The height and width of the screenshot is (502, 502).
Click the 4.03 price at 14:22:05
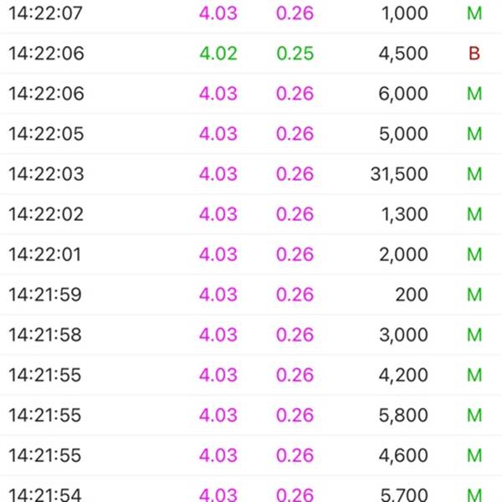[218, 134]
